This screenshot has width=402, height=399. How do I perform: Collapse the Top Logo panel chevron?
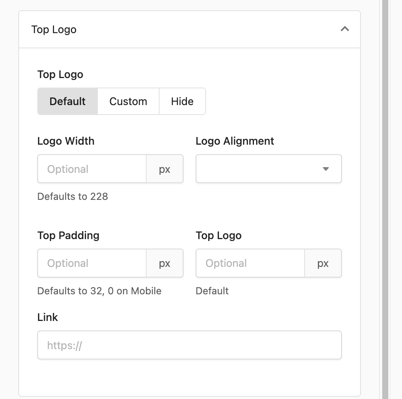pyautogui.click(x=345, y=29)
